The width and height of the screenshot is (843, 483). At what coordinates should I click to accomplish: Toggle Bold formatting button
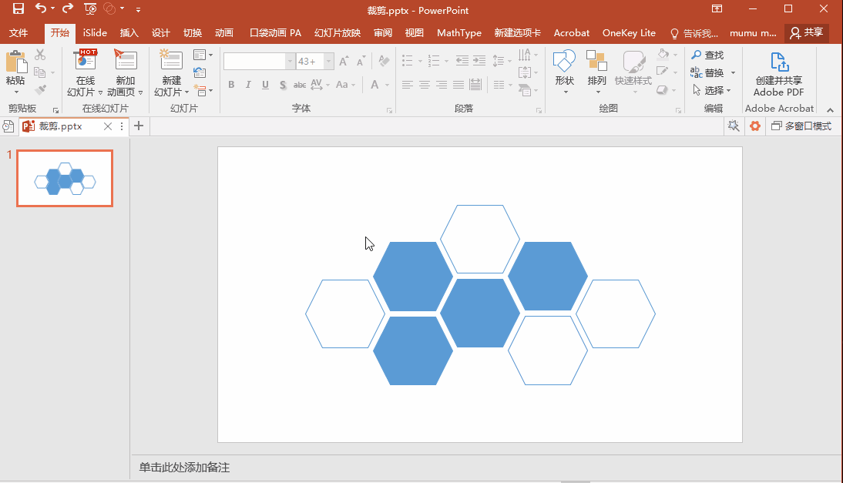pos(231,85)
